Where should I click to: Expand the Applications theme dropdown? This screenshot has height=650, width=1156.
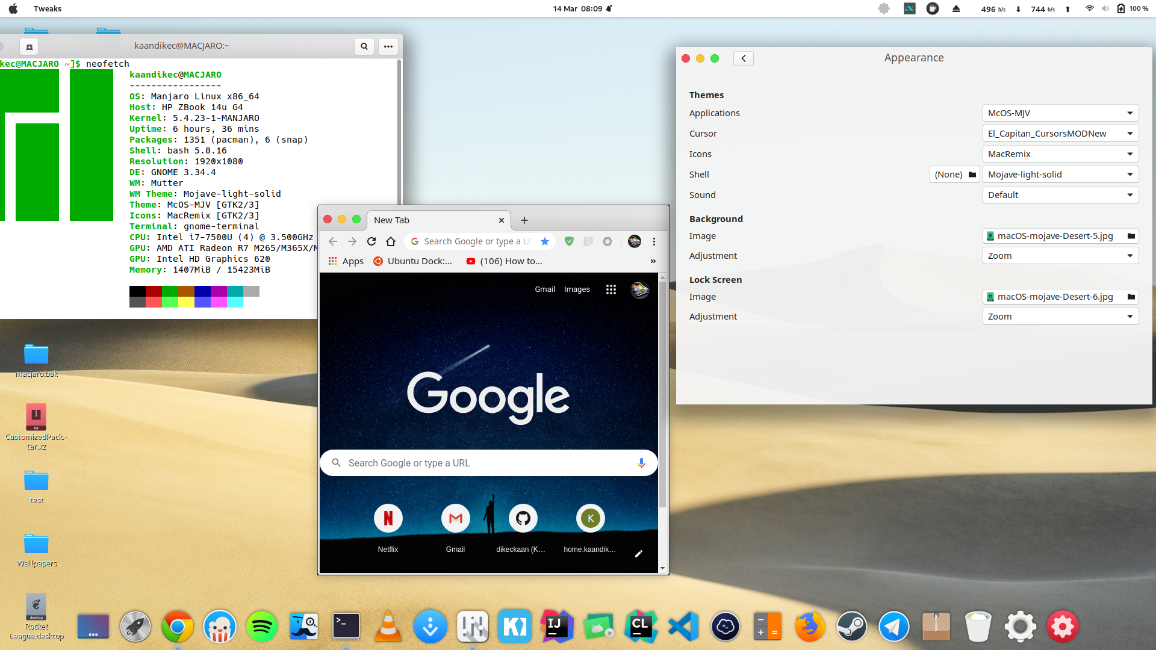[x=1060, y=113]
